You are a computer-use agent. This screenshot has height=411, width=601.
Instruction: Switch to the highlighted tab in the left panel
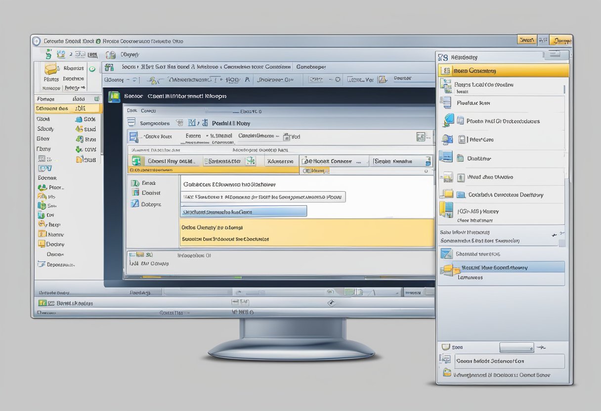[68, 108]
